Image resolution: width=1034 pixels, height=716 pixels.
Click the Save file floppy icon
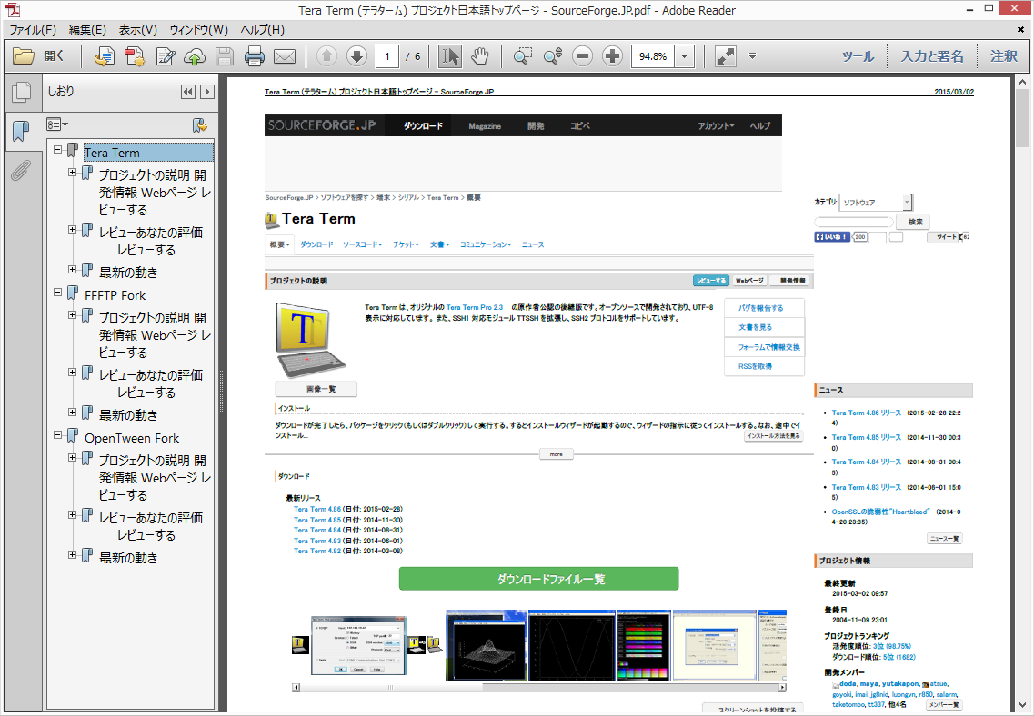225,56
